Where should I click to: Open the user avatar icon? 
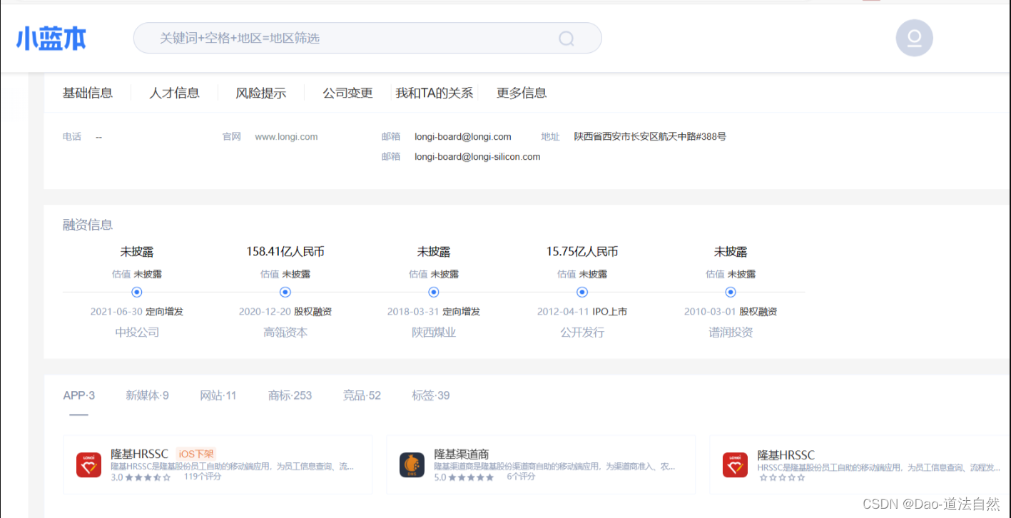[x=914, y=38]
